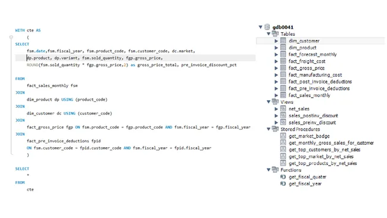Screen dimensions: 387x218
Task: Click the fact_gross_price table icon
Action: [x=283, y=68]
